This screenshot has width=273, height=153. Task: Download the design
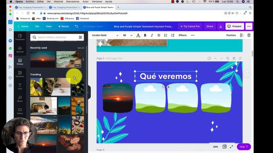click(x=221, y=26)
